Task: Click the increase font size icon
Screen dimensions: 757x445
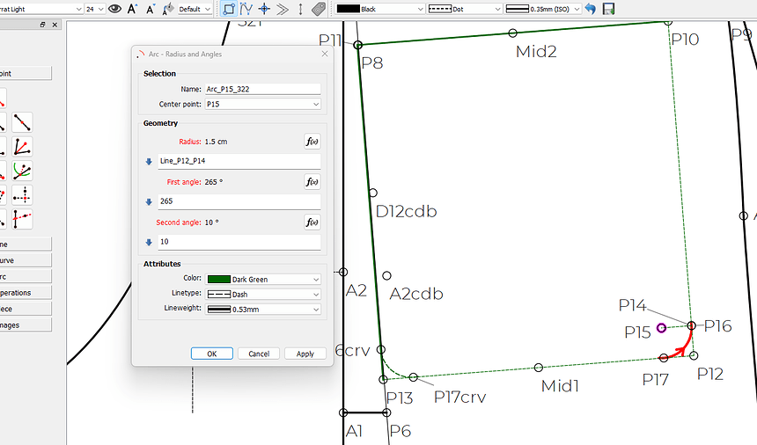Action: pyautogui.click(x=133, y=9)
